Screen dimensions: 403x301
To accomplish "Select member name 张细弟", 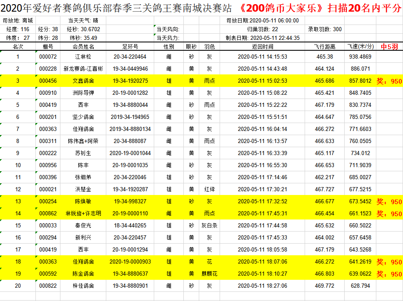I will tap(83, 177).
